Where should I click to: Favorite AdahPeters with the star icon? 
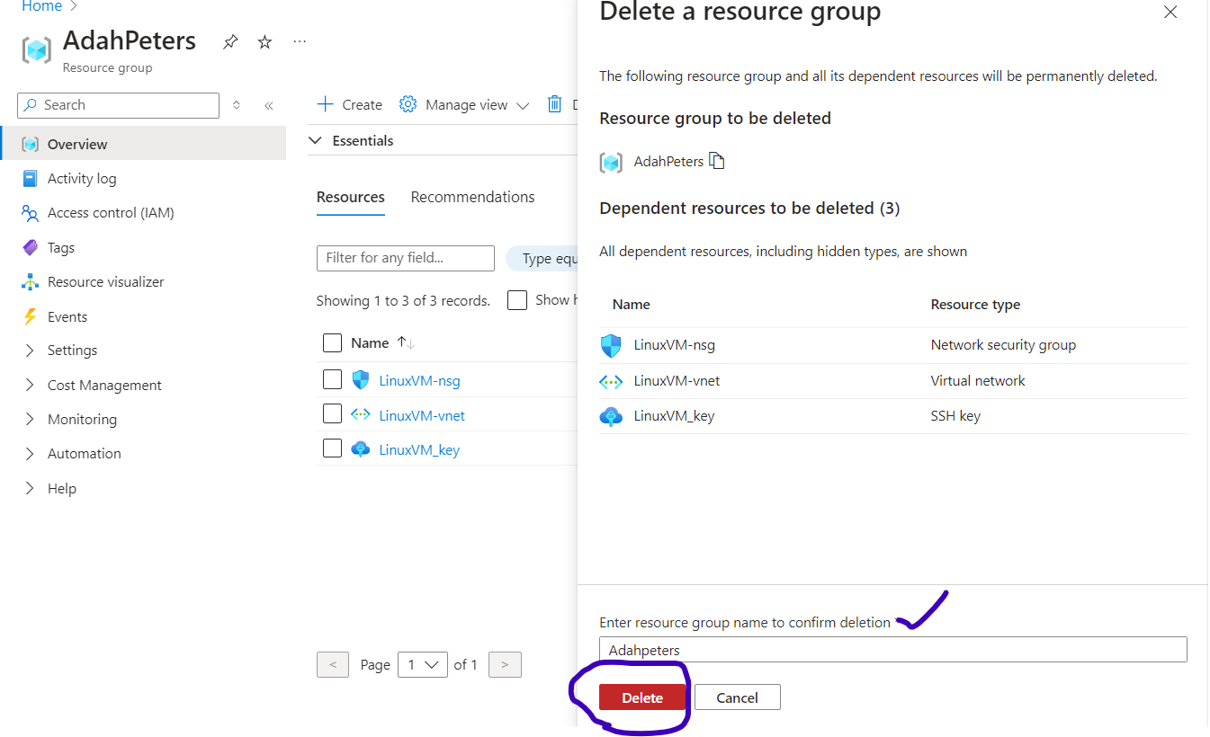tap(264, 42)
